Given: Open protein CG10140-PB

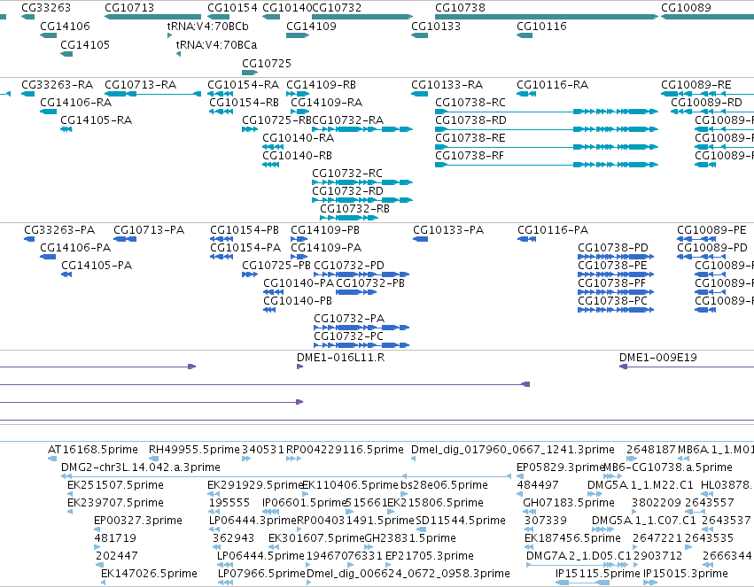Looking at the screenshot, I should coord(298,301).
